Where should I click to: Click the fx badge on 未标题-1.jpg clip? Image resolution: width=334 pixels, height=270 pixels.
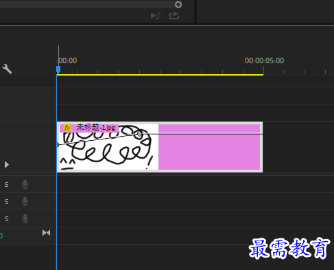click(x=67, y=128)
